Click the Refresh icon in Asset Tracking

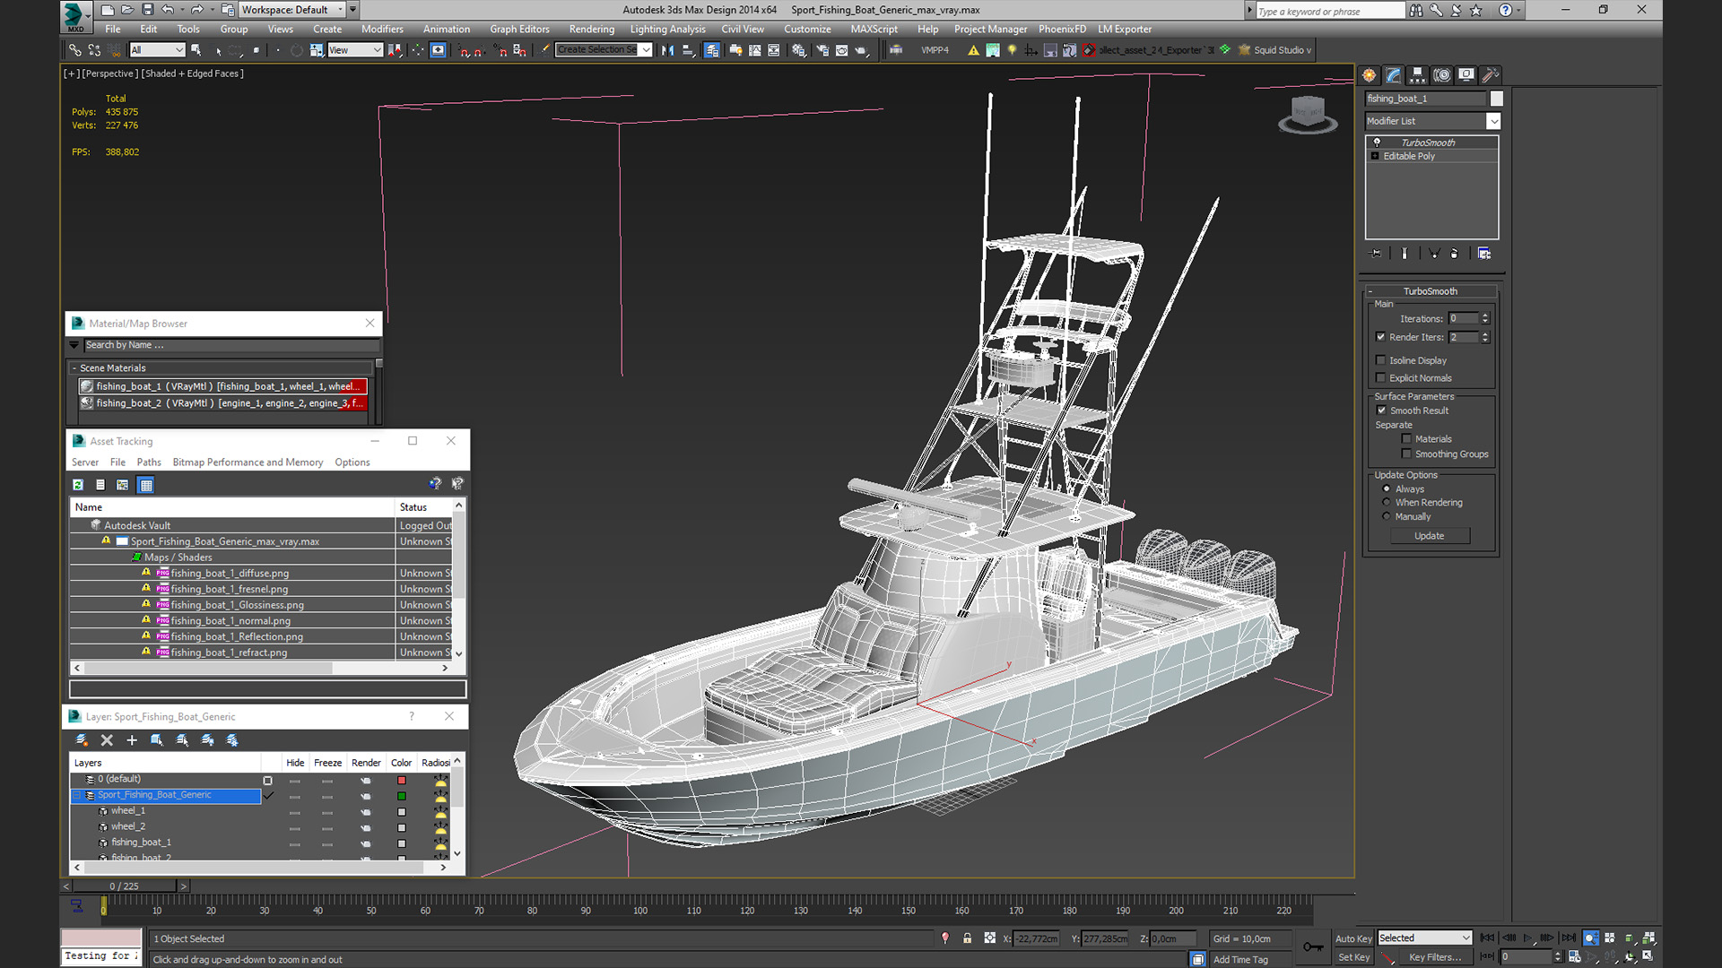click(78, 485)
